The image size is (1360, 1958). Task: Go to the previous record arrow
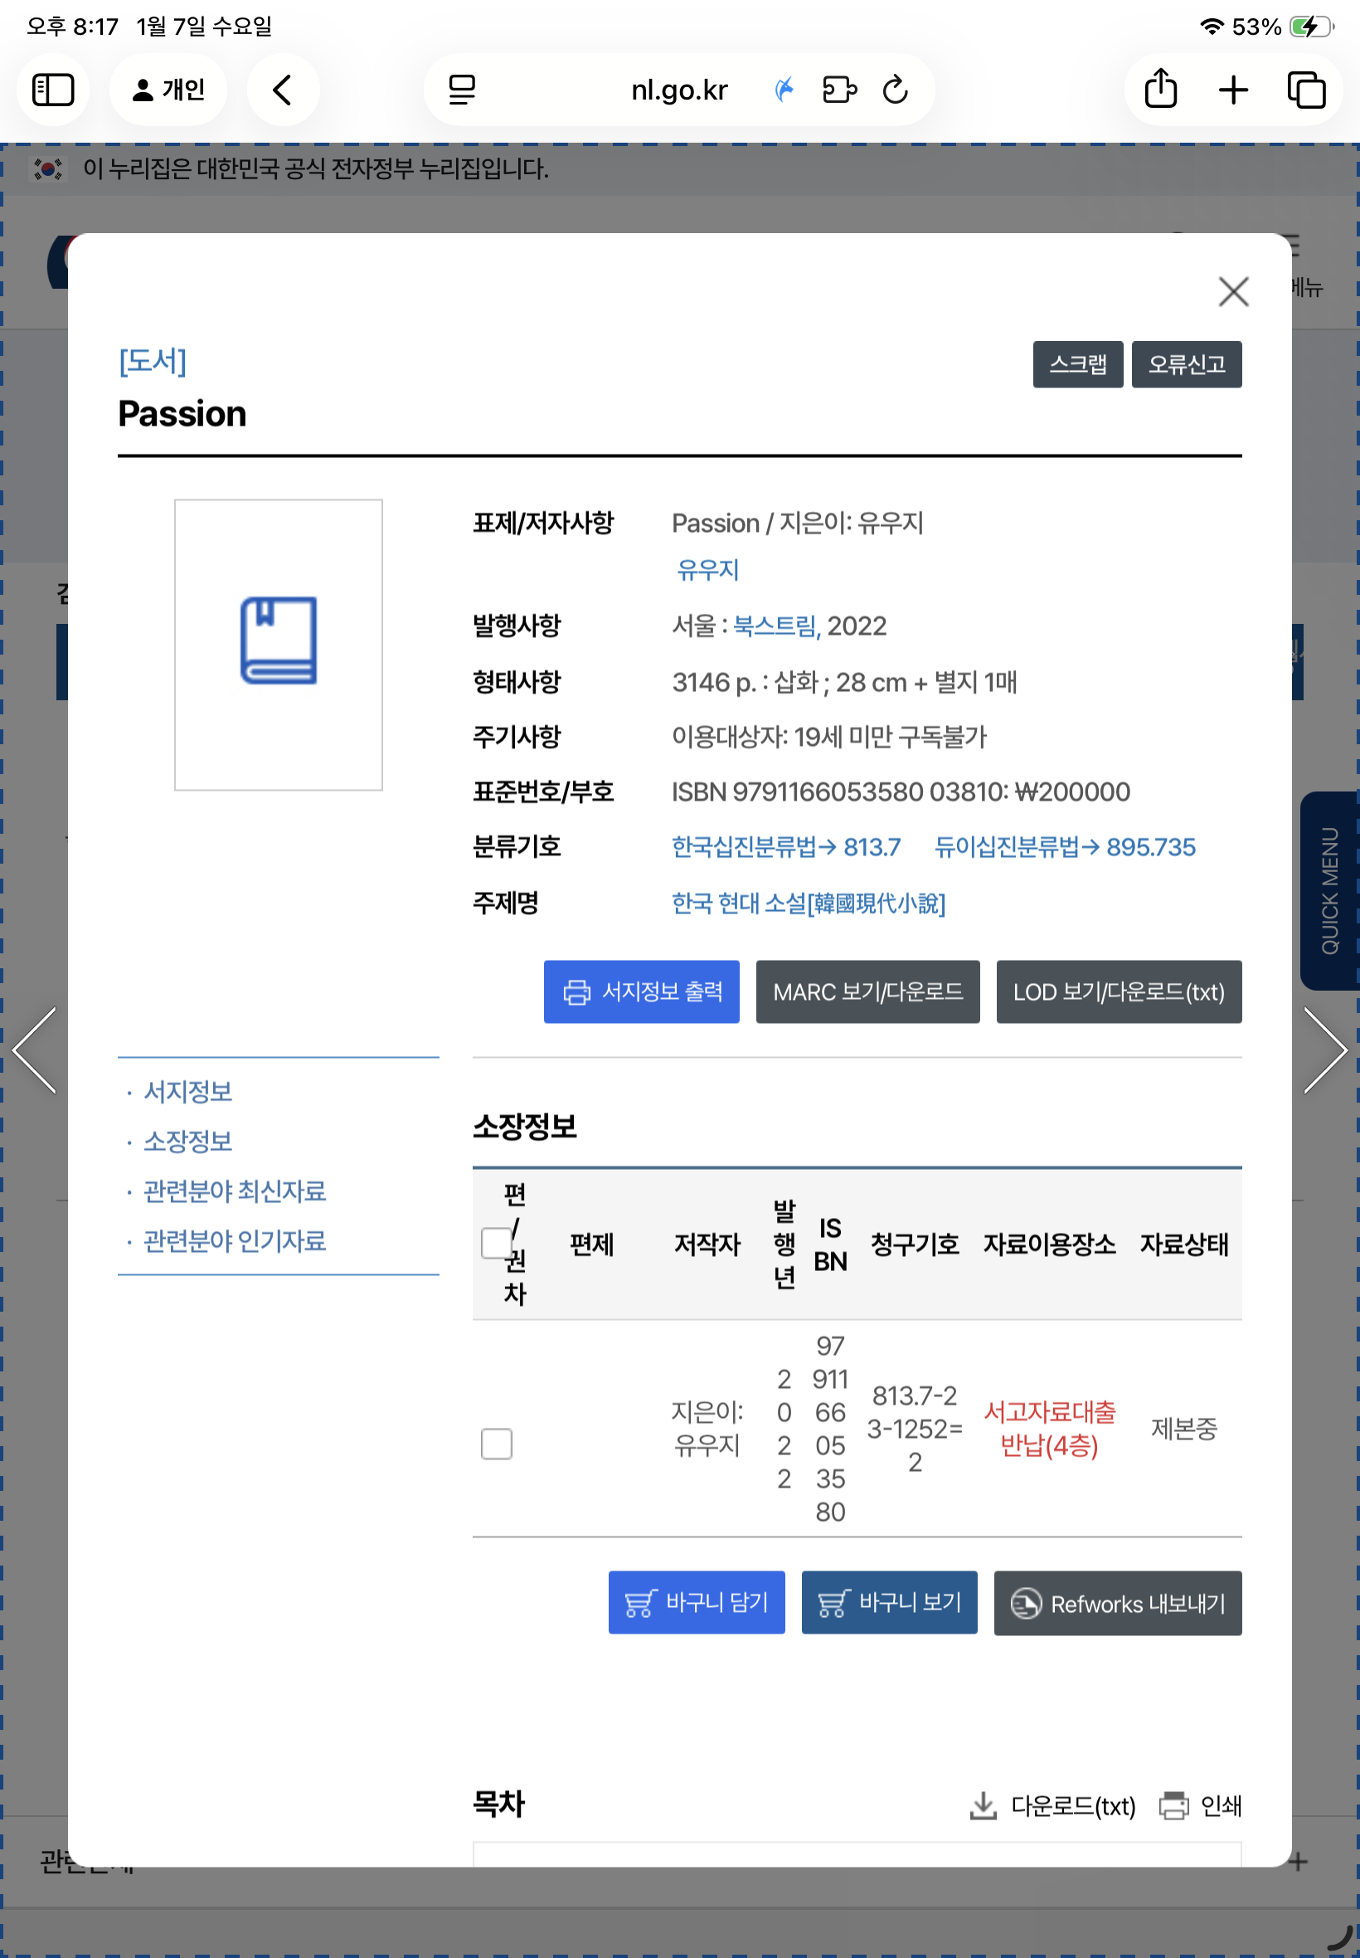coord(35,1050)
